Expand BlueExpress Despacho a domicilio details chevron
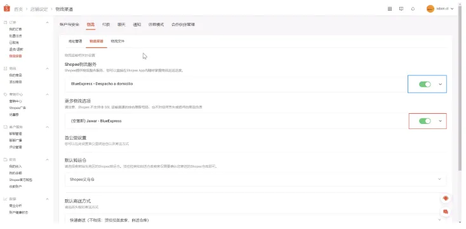Screen dimensions: 466x229 pos(440,84)
